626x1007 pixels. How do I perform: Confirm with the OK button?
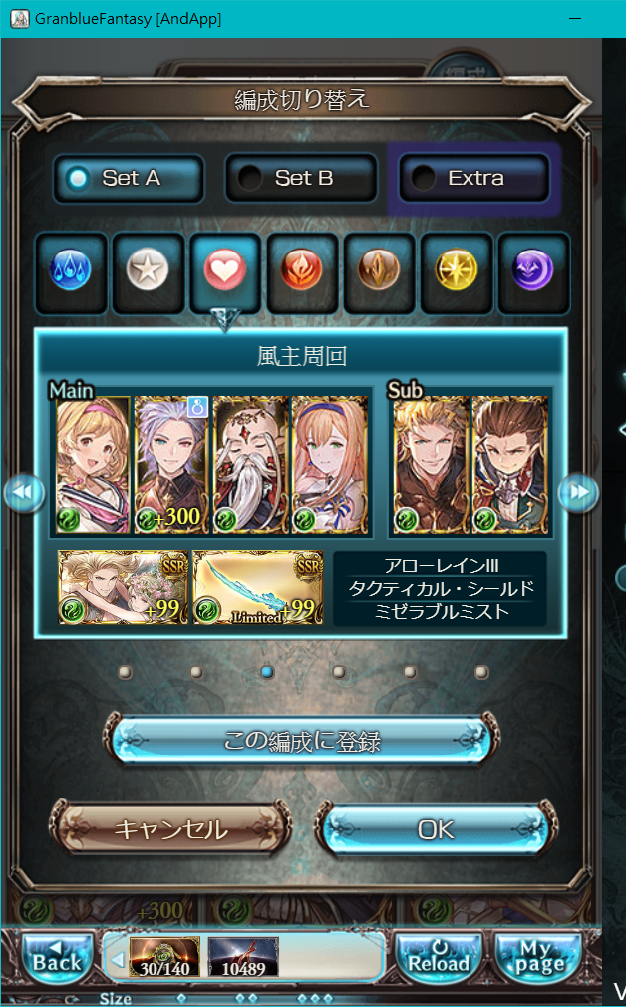(436, 829)
